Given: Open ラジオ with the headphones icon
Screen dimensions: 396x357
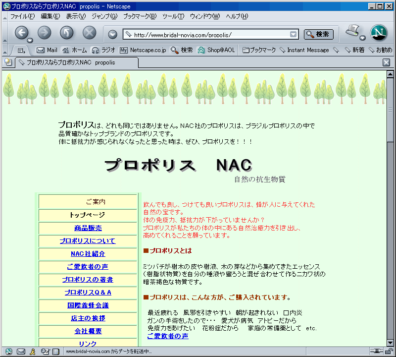Looking at the screenshot, I should click(103, 50).
